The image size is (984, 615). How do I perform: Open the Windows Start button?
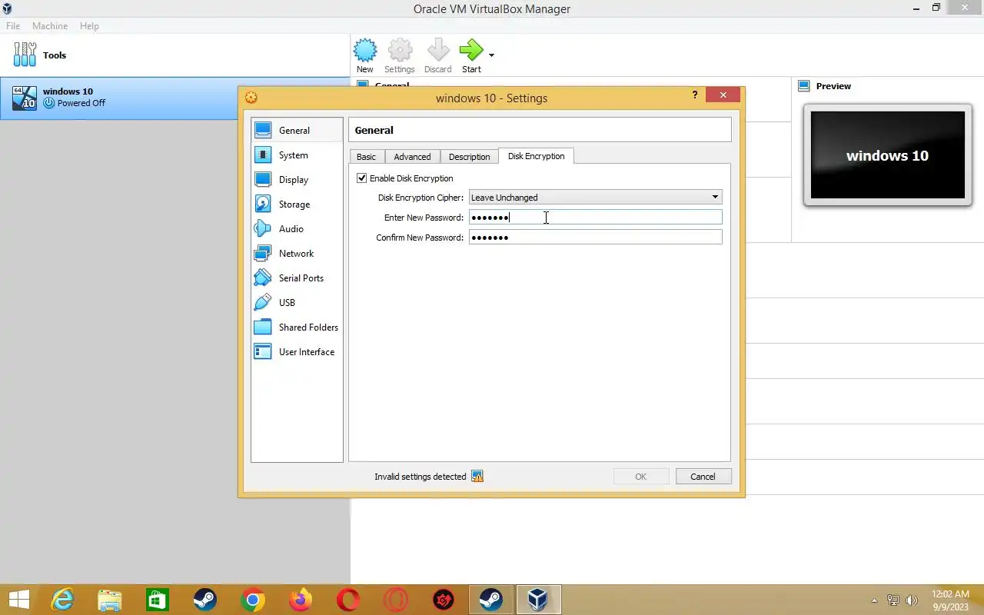[18, 600]
